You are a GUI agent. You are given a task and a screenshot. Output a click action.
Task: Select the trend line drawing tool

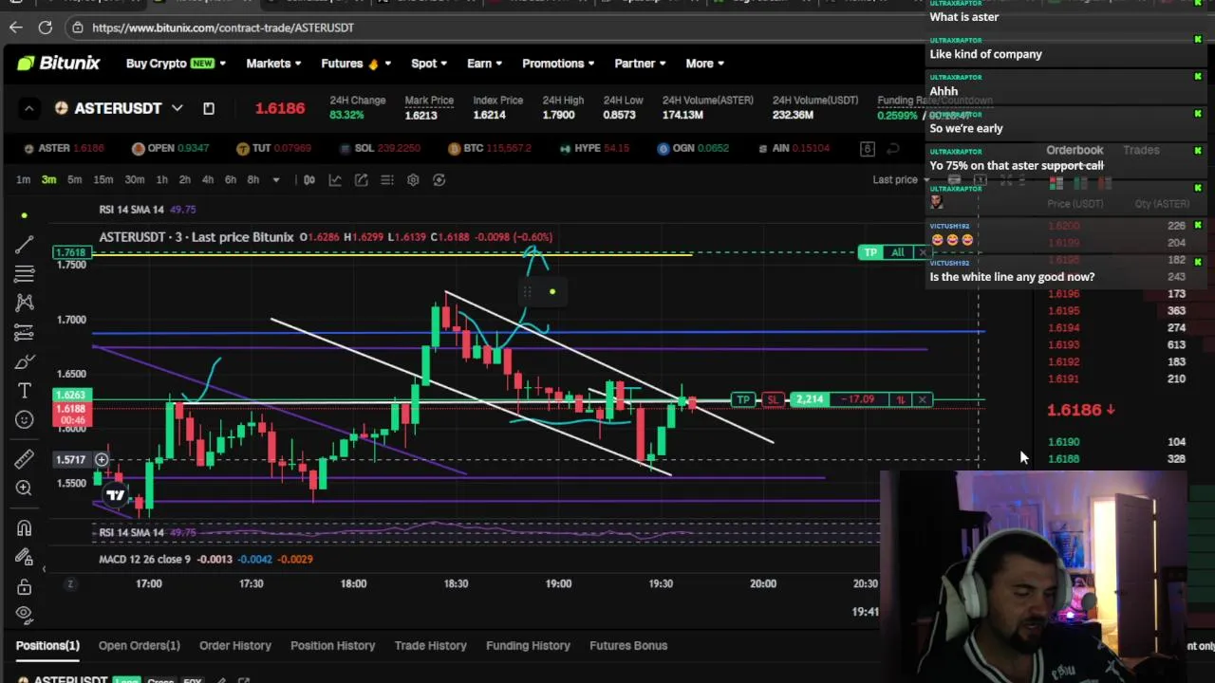pos(25,245)
